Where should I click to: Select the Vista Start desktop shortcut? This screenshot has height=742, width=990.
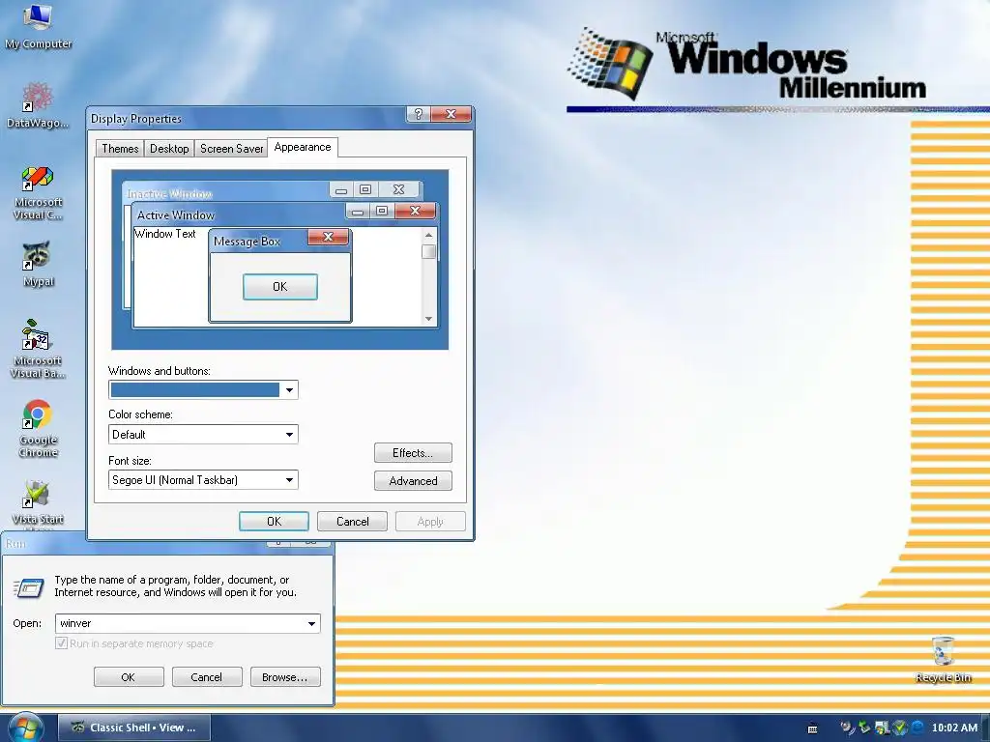[x=38, y=502]
